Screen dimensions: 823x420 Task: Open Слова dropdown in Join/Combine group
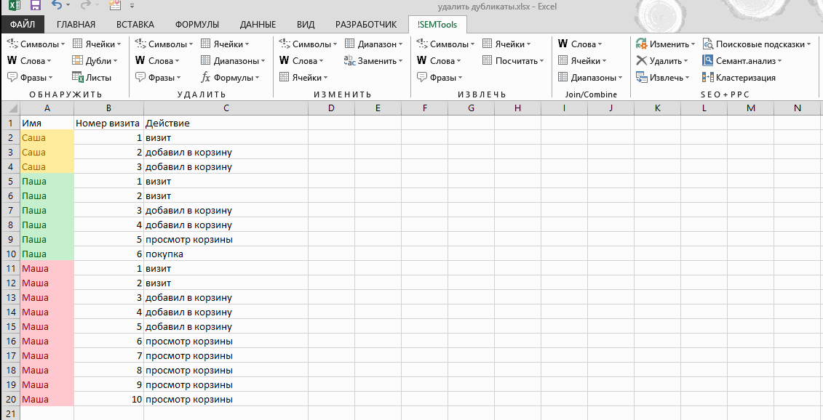580,44
